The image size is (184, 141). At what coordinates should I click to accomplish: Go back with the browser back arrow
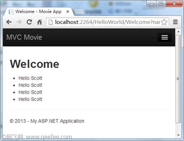tap(9, 22)
